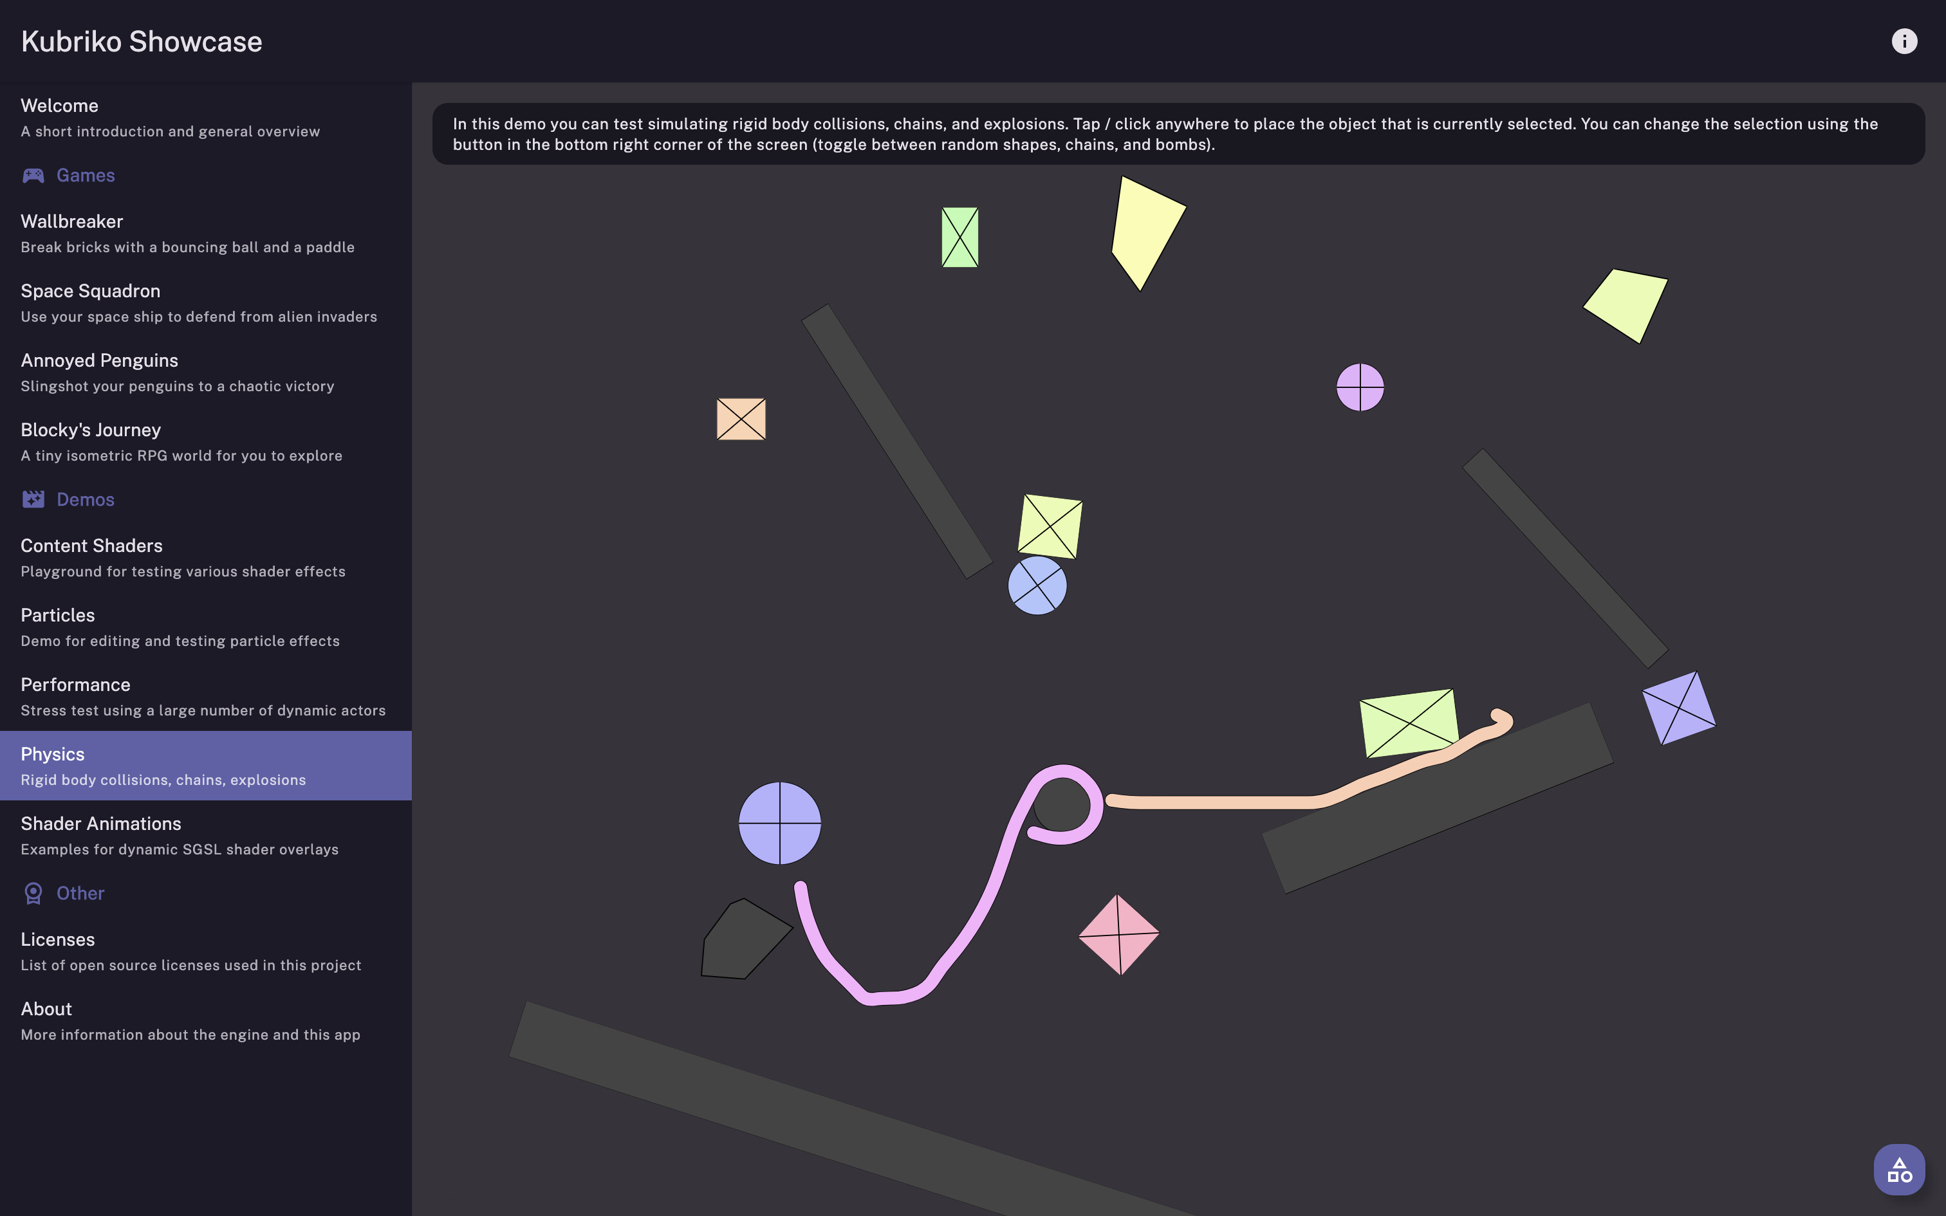Image resolution: width=1946 pixels, height=1216 pixels.
Task: Open the Shader Animations examples
Action: coord(161,834)
